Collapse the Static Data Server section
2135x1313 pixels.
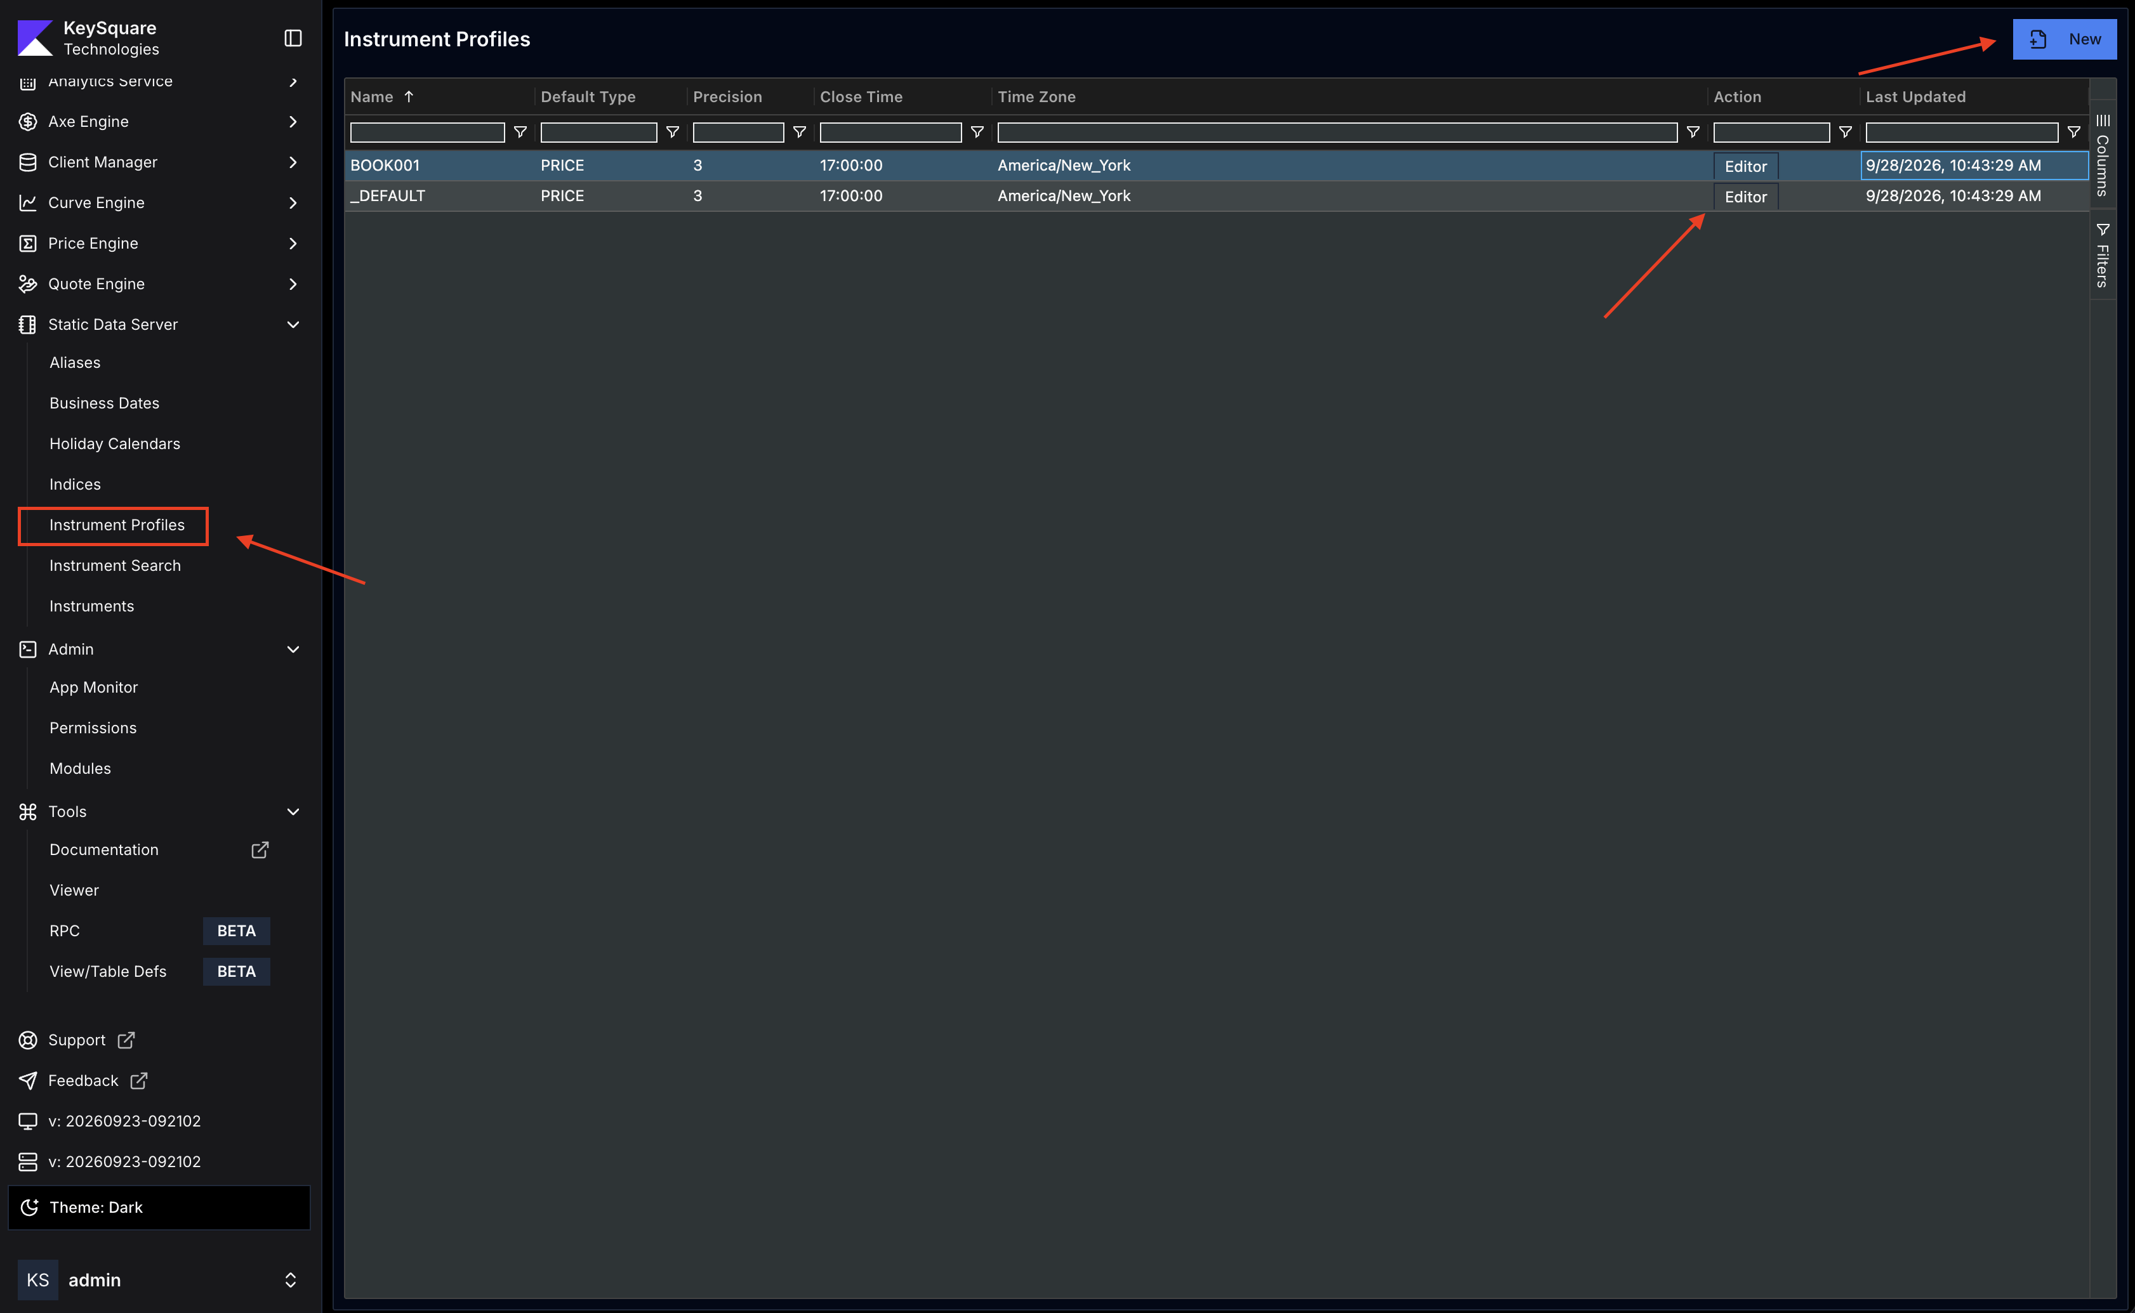(293, 325)
